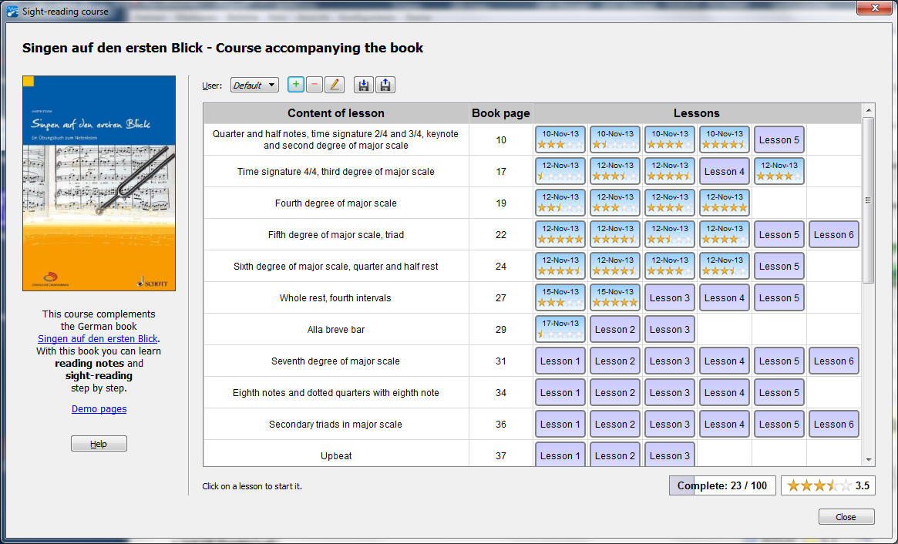Click the Complete: 23 / 100 progress bar

pyautogui.click(x=722, y=485)
